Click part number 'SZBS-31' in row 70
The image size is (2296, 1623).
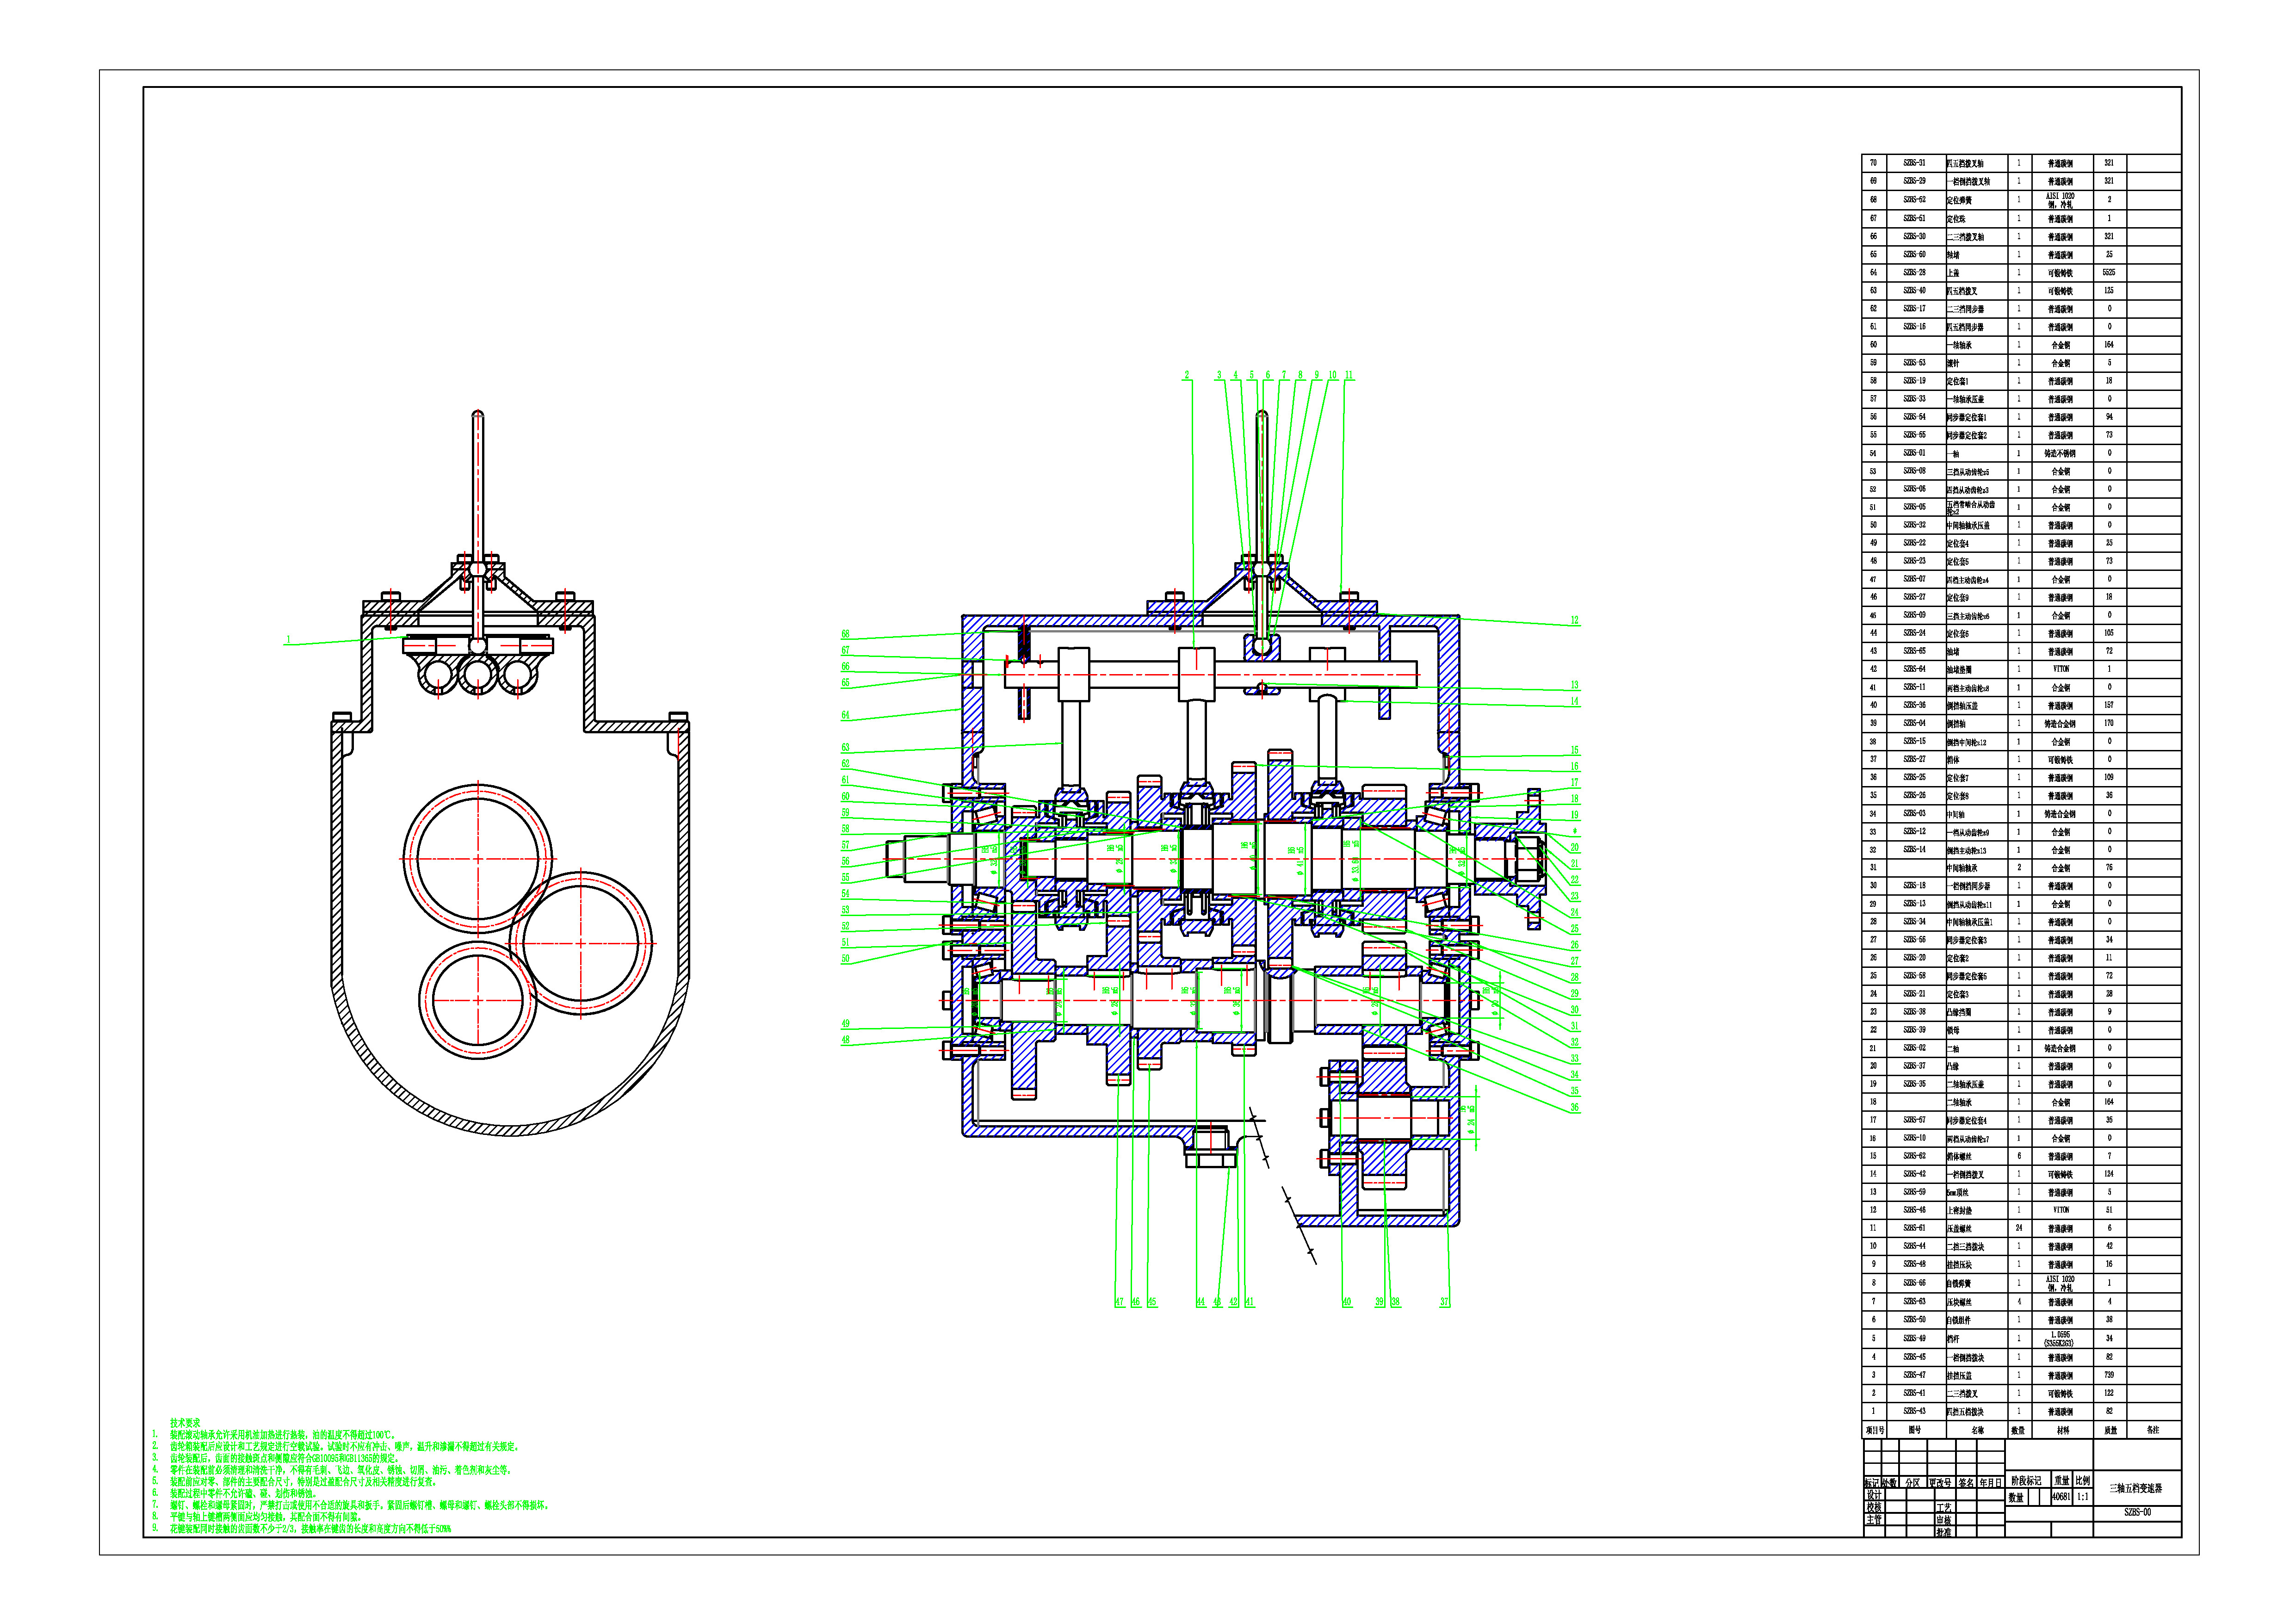1914,163
